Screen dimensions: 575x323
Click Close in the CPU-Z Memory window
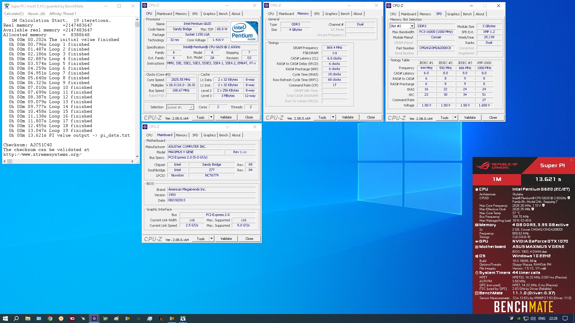pyautogui.click(x=371, y=117)
